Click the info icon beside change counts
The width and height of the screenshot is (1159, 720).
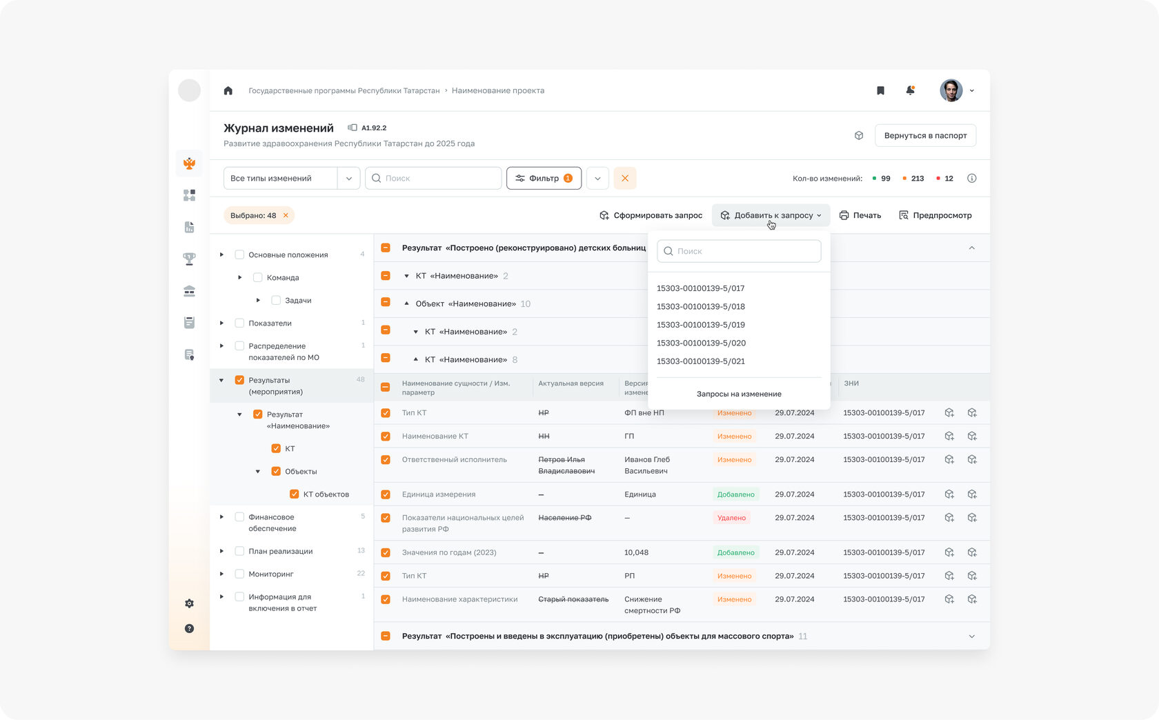click(971, 178)
